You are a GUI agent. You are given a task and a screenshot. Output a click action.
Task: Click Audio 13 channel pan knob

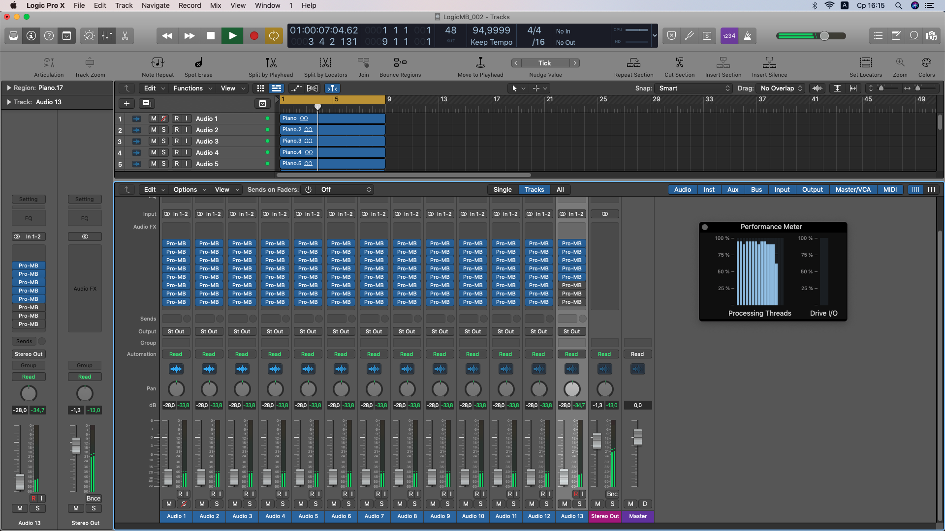[x=571, y=389]
